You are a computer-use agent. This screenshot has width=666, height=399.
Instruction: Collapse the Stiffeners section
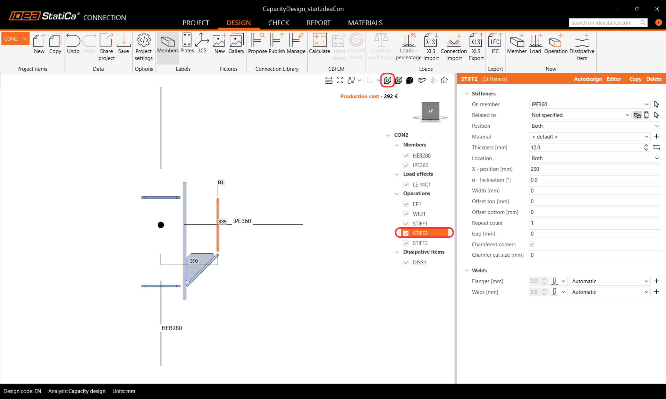pyautogui.click(x=467, y=94)
